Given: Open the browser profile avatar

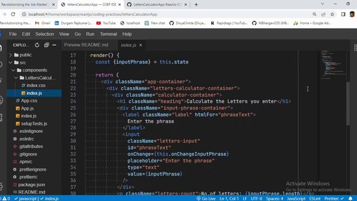Looking at the screenshot, I should [352, 15].
